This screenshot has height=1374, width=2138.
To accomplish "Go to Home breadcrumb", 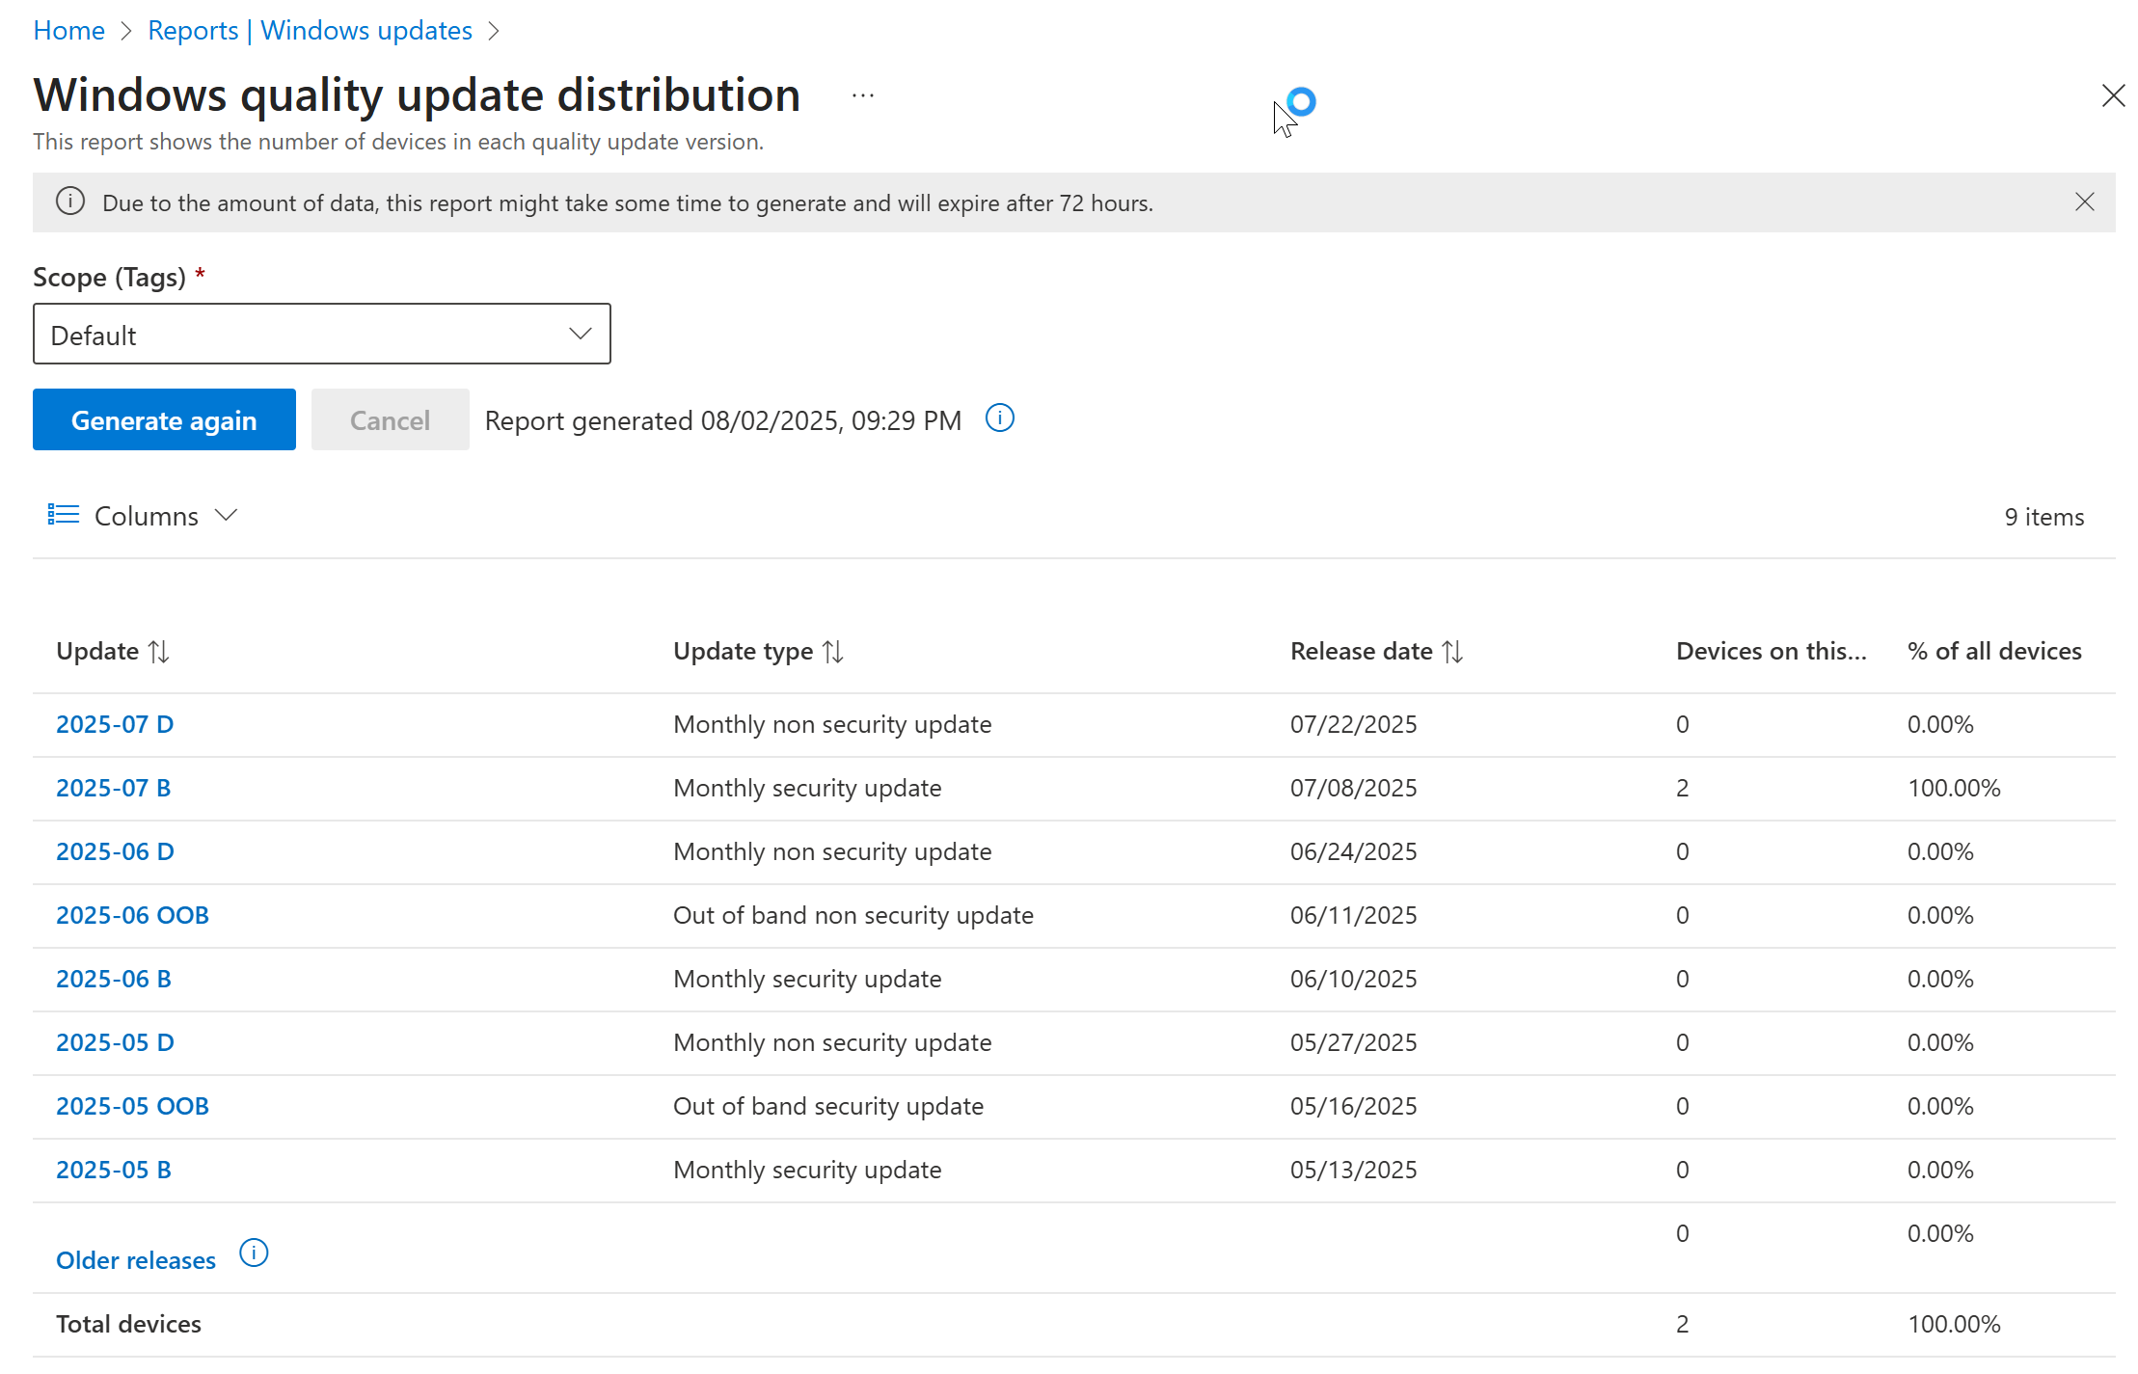I will pos(68,30).
